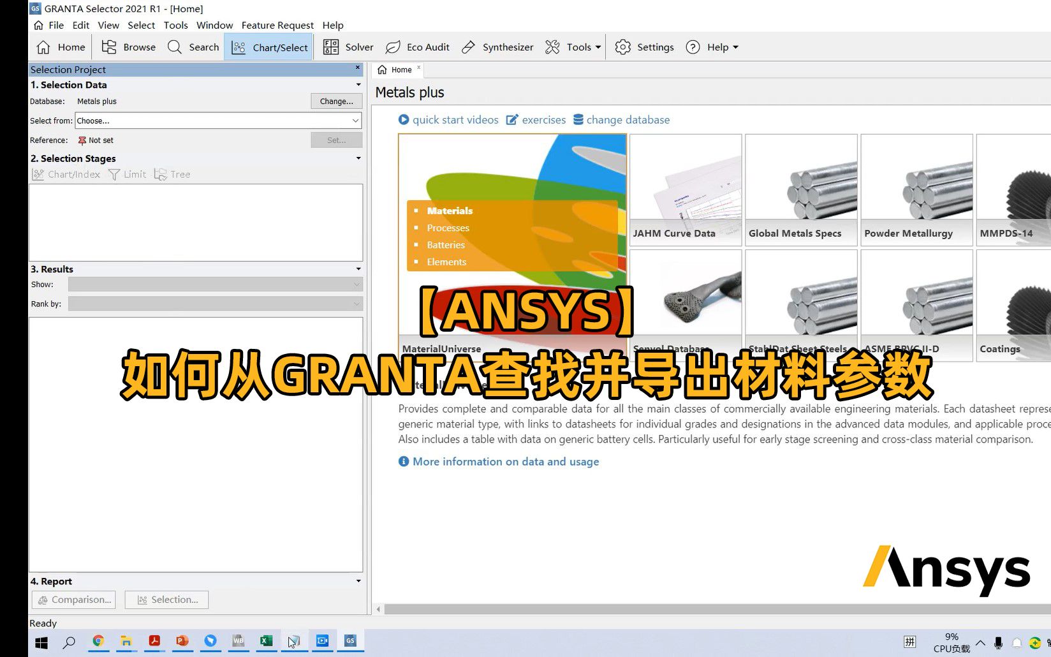Image resolution: width=1051 pixels, height=657 pixels.
Task: Open the Powder Metallurgy tile
Action: (916, 190)
